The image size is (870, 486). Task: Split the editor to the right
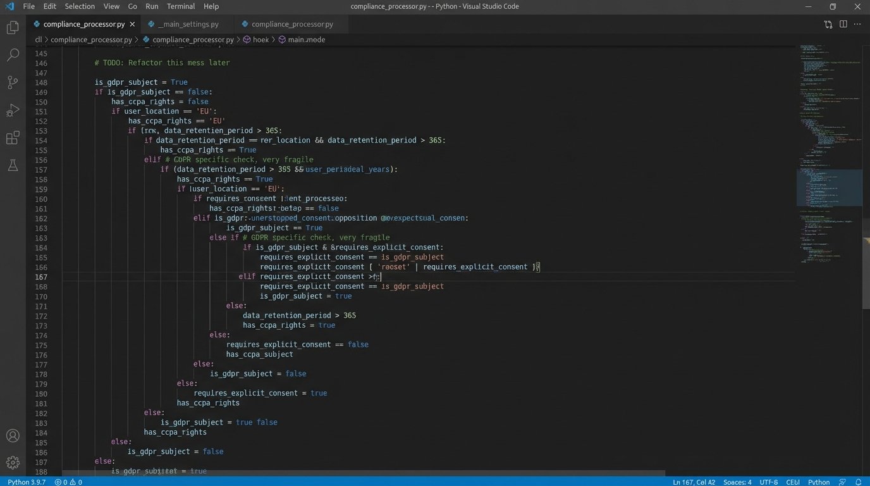click(843, 24)
